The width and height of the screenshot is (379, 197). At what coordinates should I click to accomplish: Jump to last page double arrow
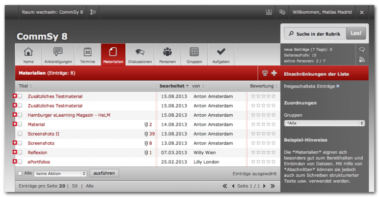tap(273, 186)
